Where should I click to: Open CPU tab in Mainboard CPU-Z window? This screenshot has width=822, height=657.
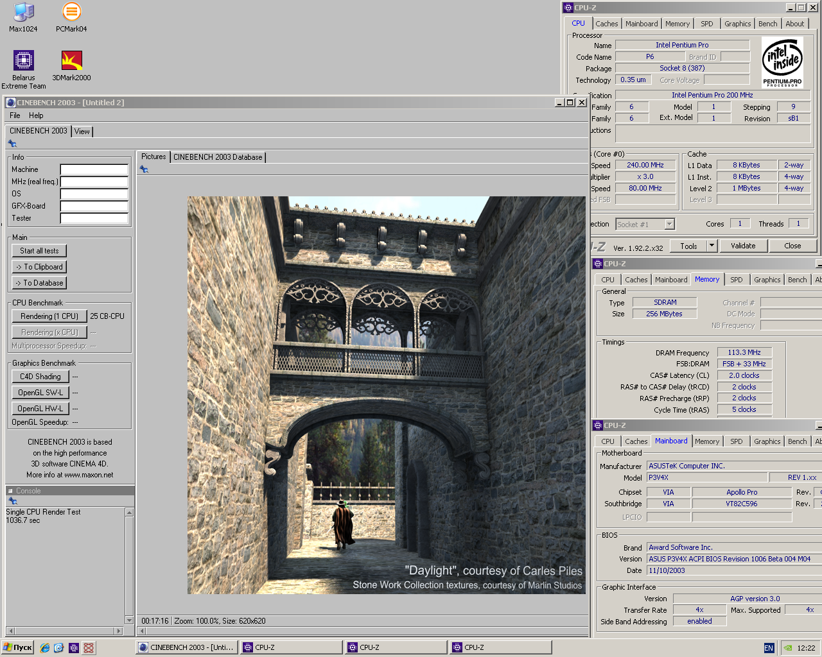pyautogui.click(x=608, y=441)
